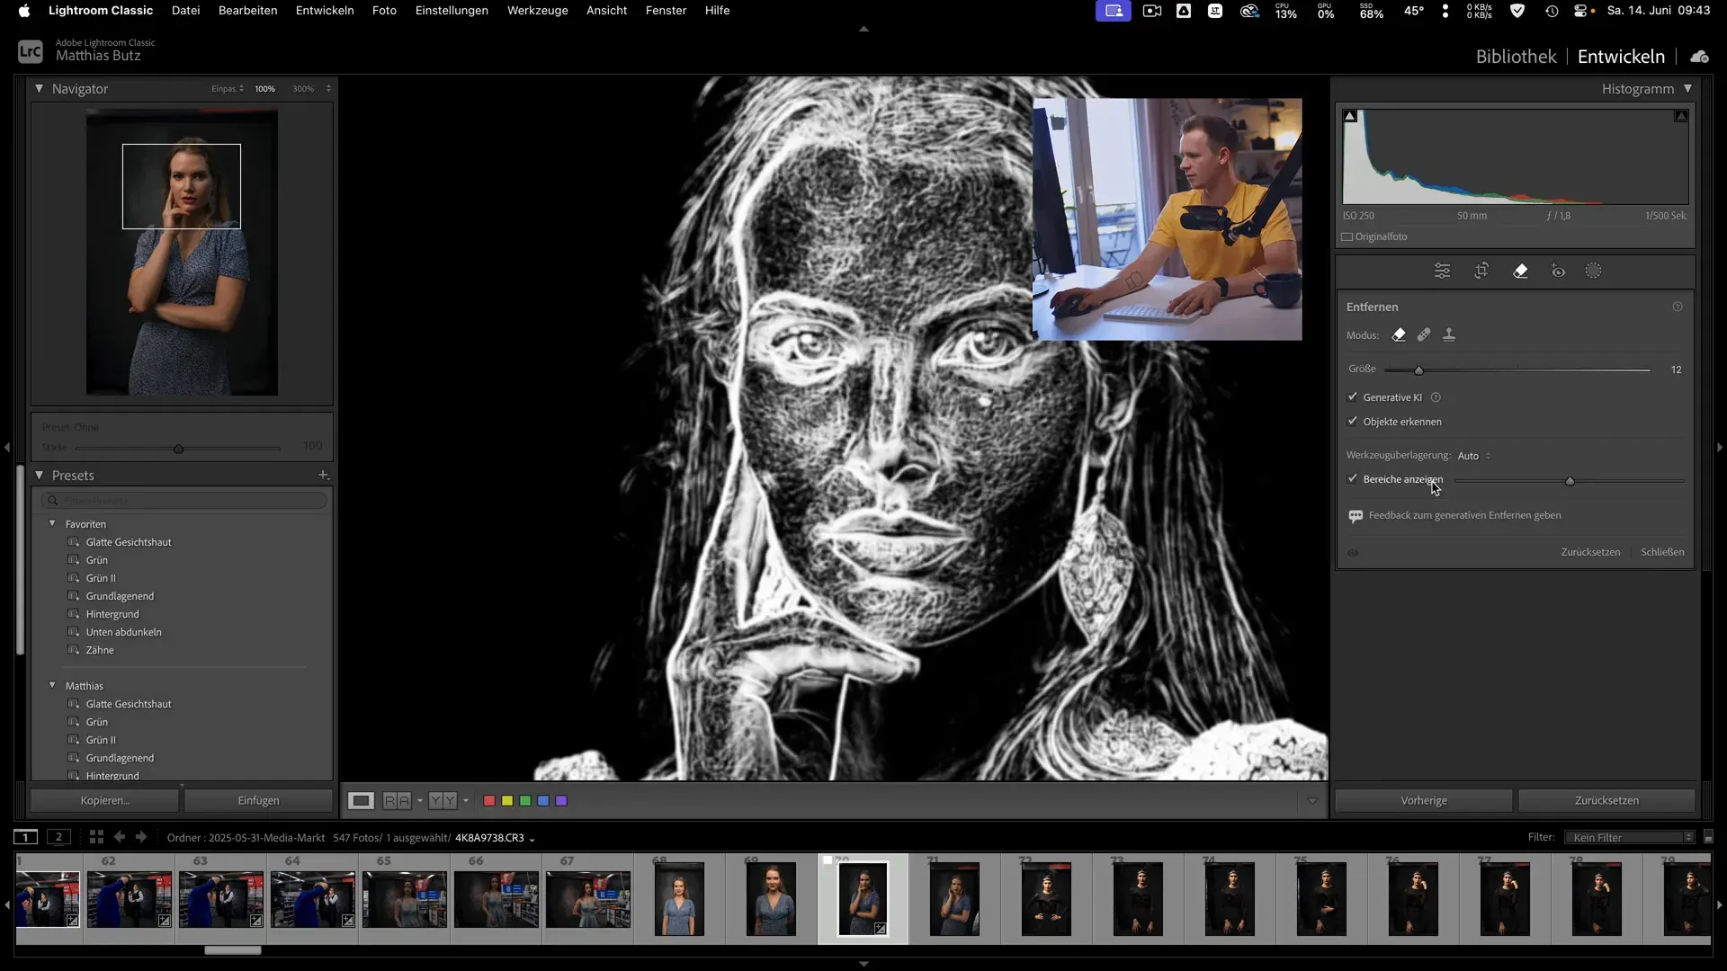The height and width of the screenshot is (971, 1727).
Task: Toggle the Bereiche anzeigen checkbox
Action: tap(1352, 479)
